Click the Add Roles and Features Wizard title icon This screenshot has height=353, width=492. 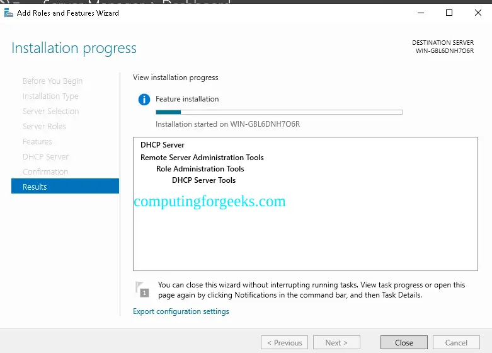8,13
